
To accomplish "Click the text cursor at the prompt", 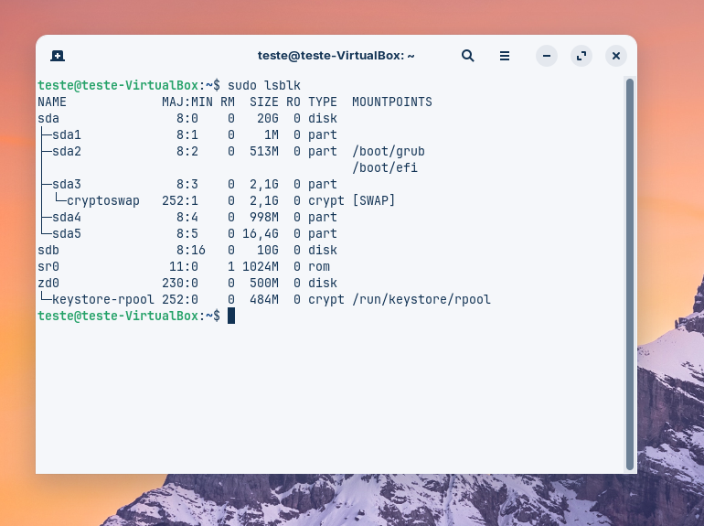I will [x=231, y=316].
